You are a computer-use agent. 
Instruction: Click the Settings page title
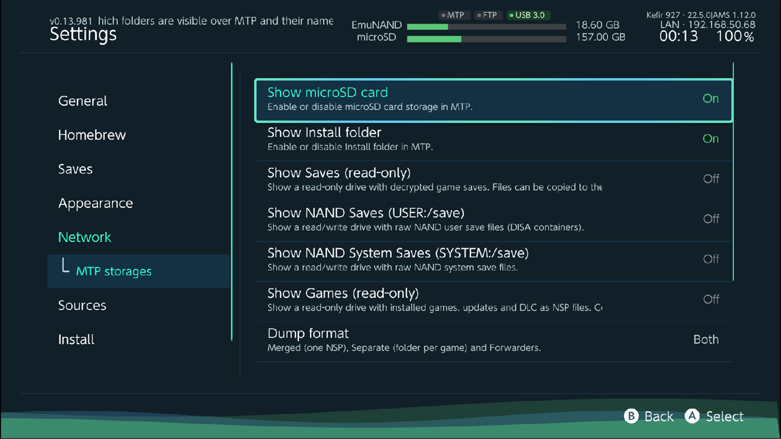(83, 34)
